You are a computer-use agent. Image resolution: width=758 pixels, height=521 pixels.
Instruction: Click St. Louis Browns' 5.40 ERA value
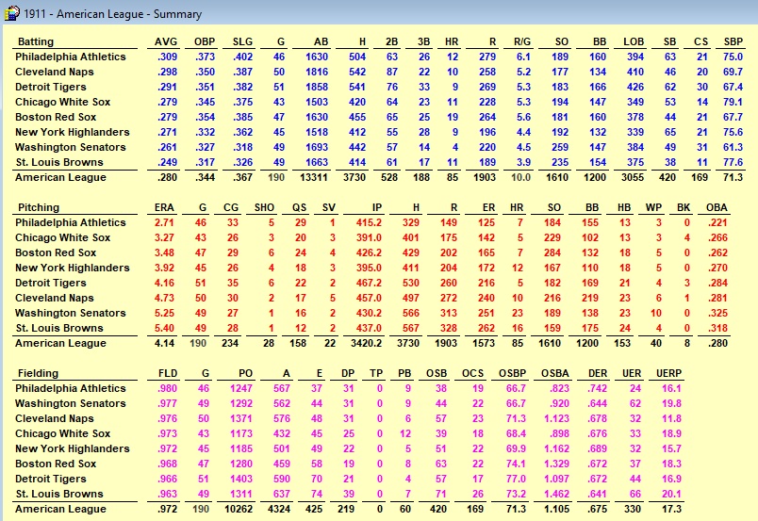[x=164, y=328]
